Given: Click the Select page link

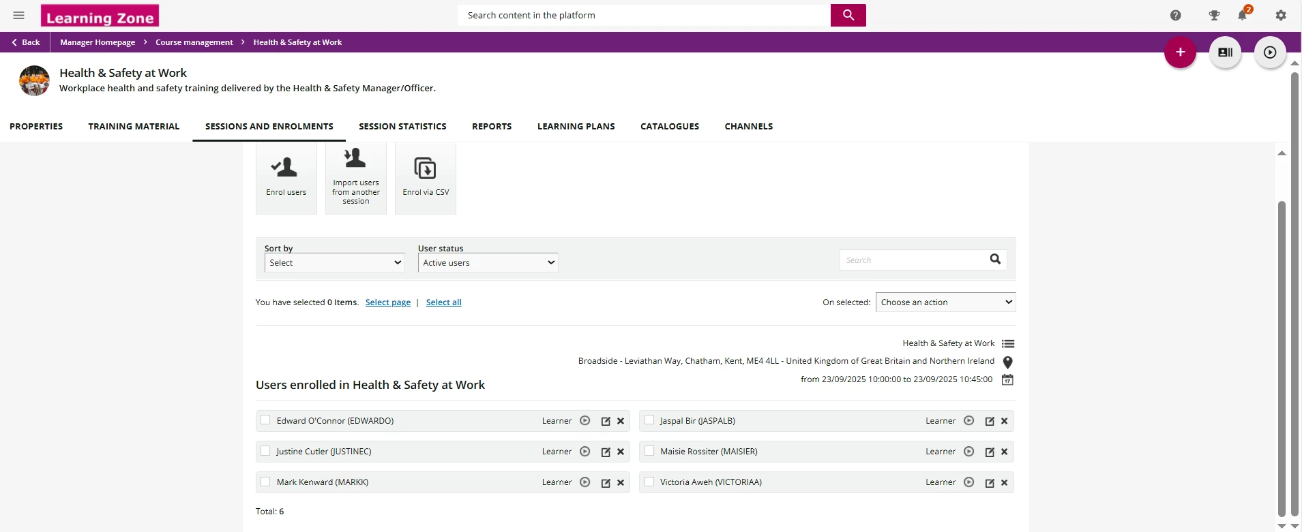Looking at the screenshot, I should 388,302.
